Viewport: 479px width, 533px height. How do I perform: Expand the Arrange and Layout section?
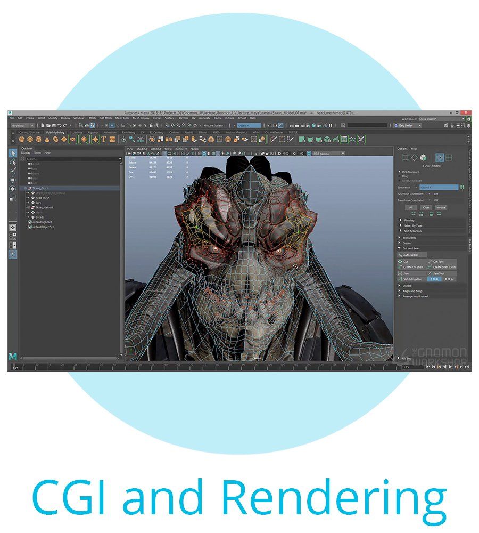pyautogui.click(x=415, y=296)
